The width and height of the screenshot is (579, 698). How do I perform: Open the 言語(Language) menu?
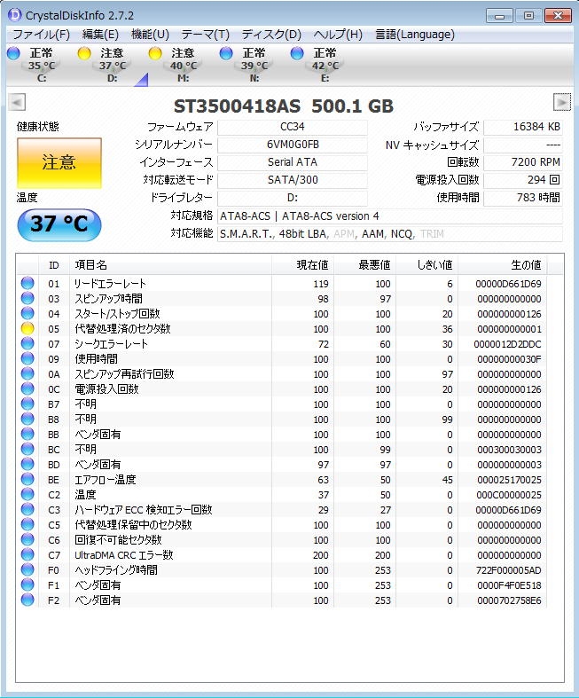pos(415,35)
